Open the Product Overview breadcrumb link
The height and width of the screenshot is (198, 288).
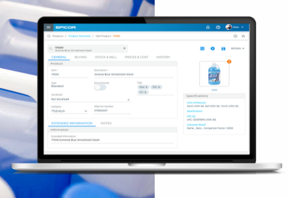pos(79,36)
